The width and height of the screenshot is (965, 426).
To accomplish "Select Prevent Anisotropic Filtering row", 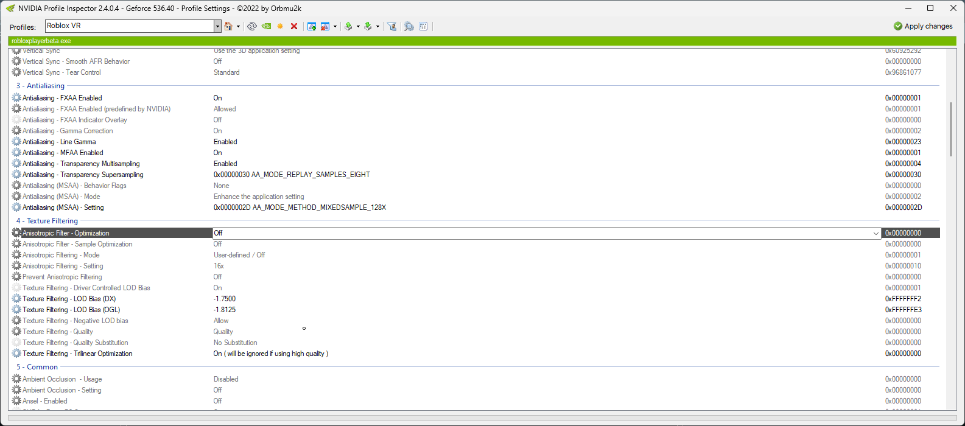I will (475, 277).
